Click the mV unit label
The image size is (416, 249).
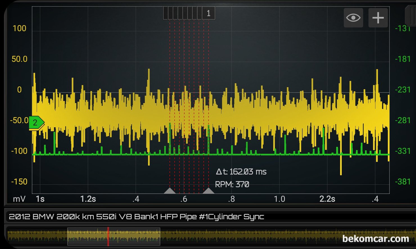[19, 199]
